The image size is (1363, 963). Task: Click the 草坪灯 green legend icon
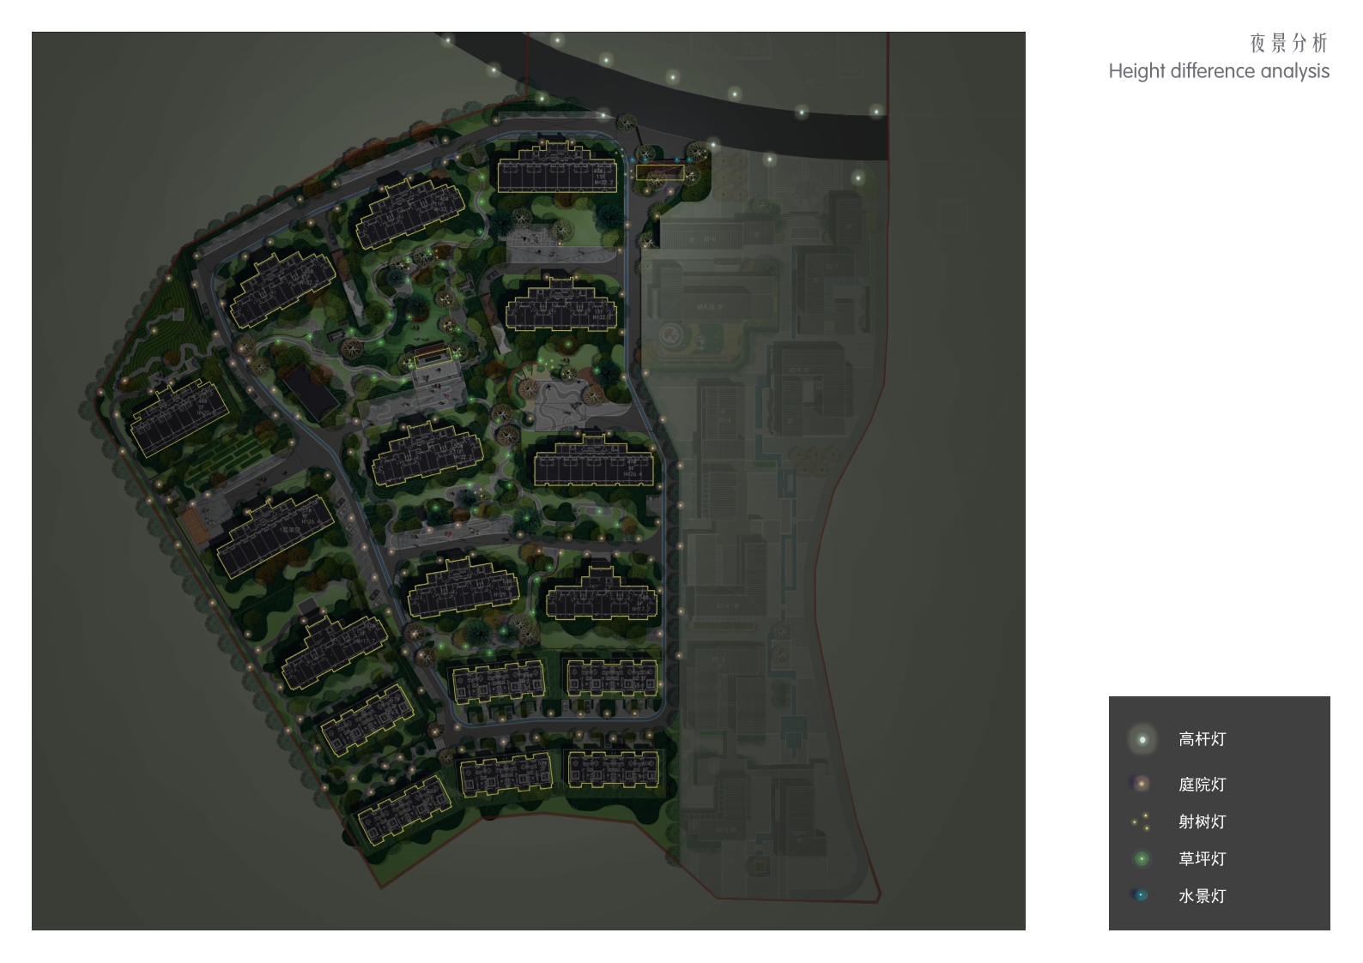[1142, 858]
